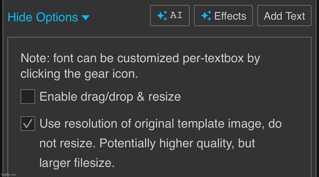The width and height of the screenshot is (319, 177).
Task: Click the checkmark icon in the resolution box
Action: point(28,124)
